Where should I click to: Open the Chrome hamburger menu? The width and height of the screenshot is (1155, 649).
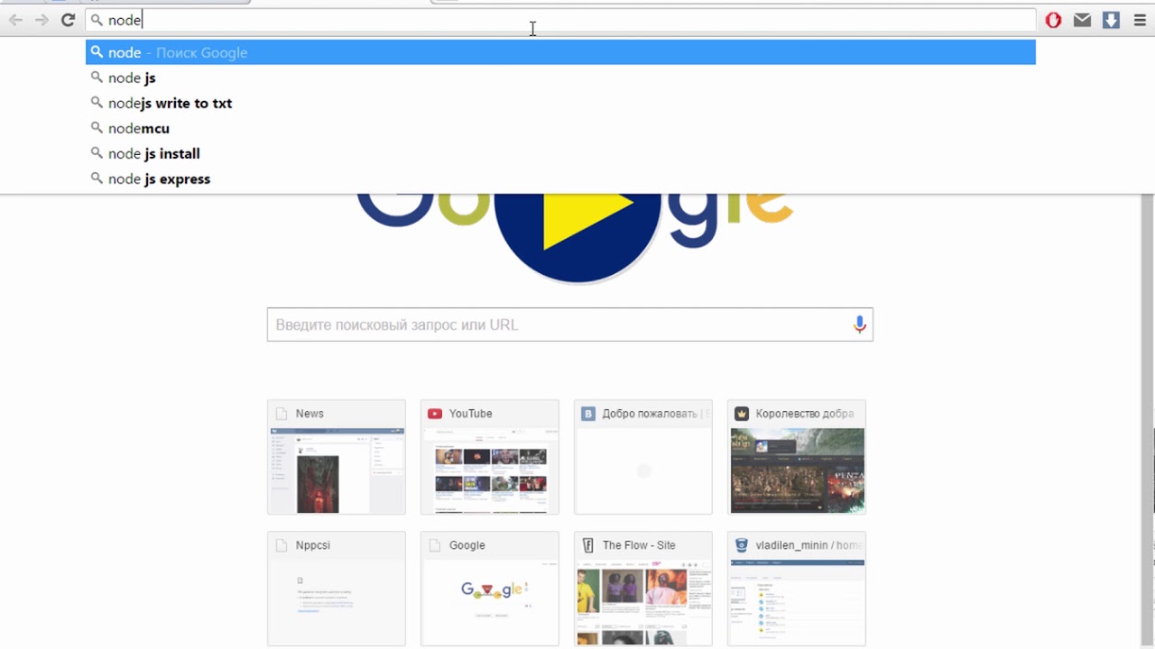pos(1140,20)
